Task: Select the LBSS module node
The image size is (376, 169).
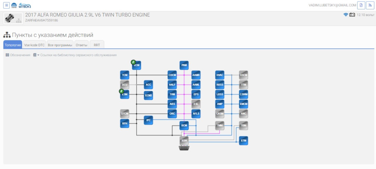Action: pos(220,94)
